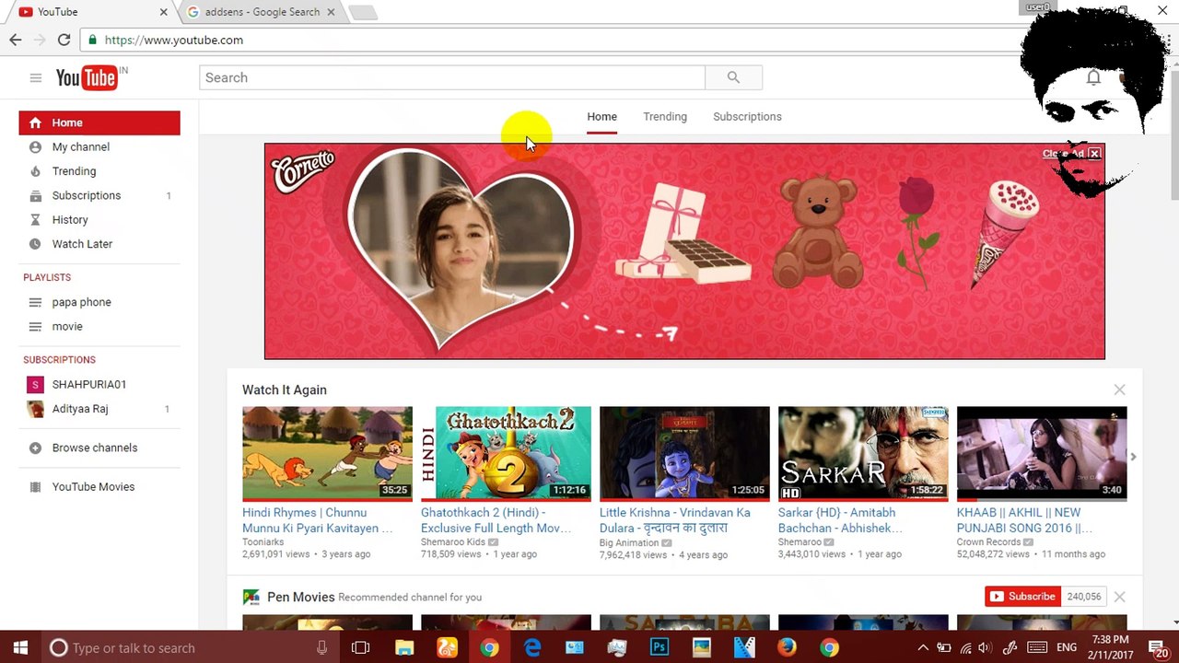The image size is (1179, 663).
Task: Close the addsens Google Search tab
Action: 331,12
